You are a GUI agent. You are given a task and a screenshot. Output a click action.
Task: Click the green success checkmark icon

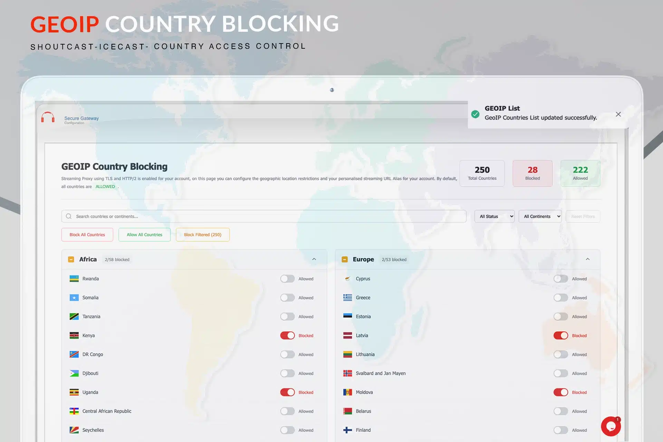[475, 114]
